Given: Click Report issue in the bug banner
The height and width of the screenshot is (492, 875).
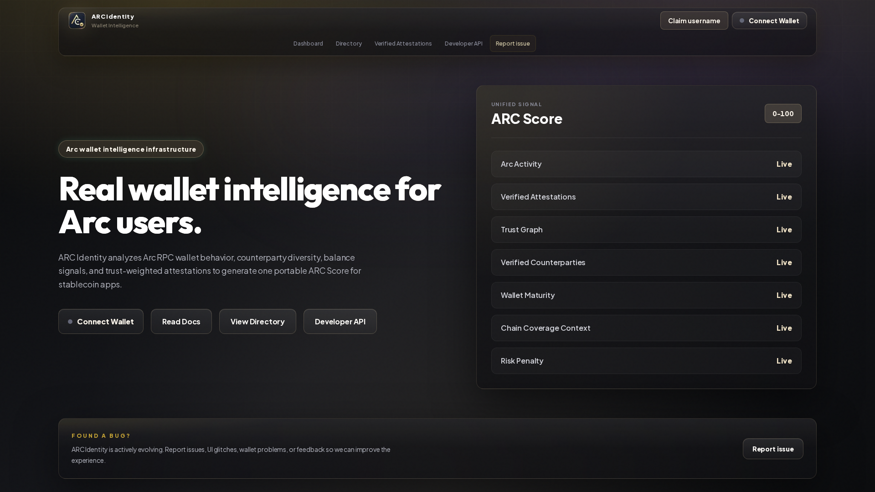Looking at the screenshot, I should click(x=773, y=449).
